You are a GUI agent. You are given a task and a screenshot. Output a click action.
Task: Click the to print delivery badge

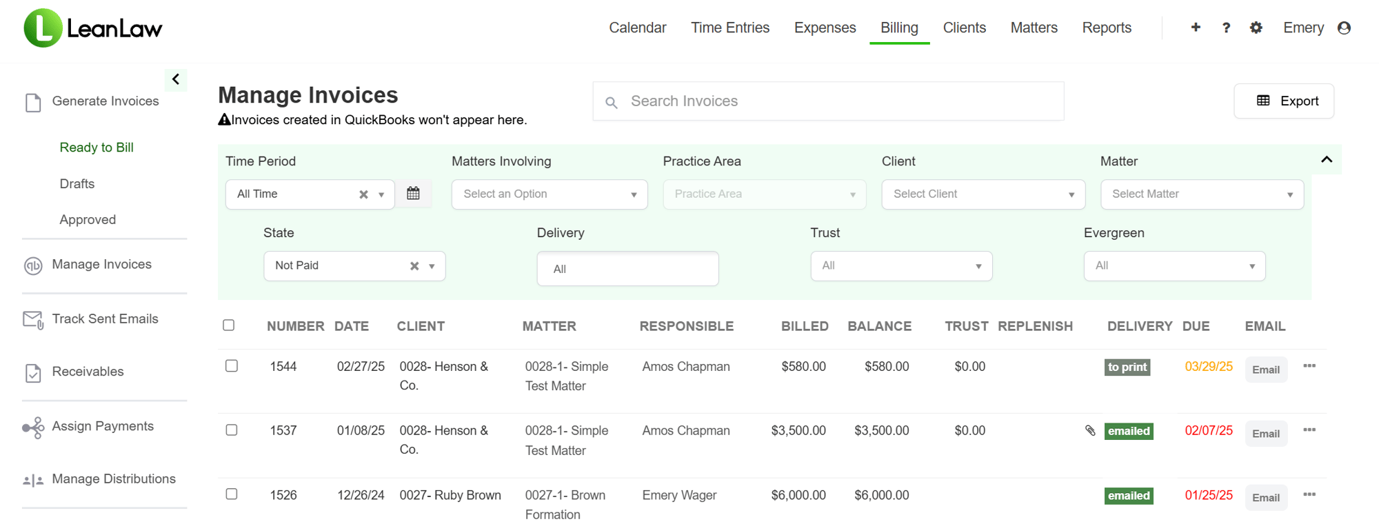pos(1127,367)
